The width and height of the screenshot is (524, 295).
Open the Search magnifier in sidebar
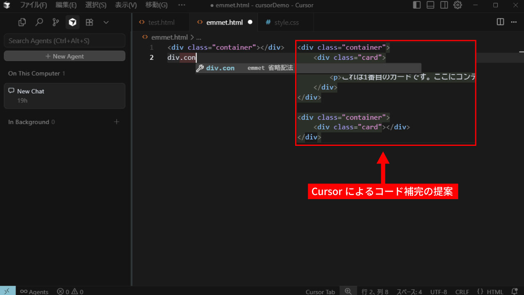tap(39, 23)
